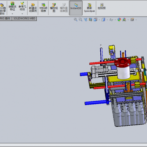Toggle the hide/show items glasses icon
Screen dimensions: 147x147
pyautogui.click(x=111, y=19)
